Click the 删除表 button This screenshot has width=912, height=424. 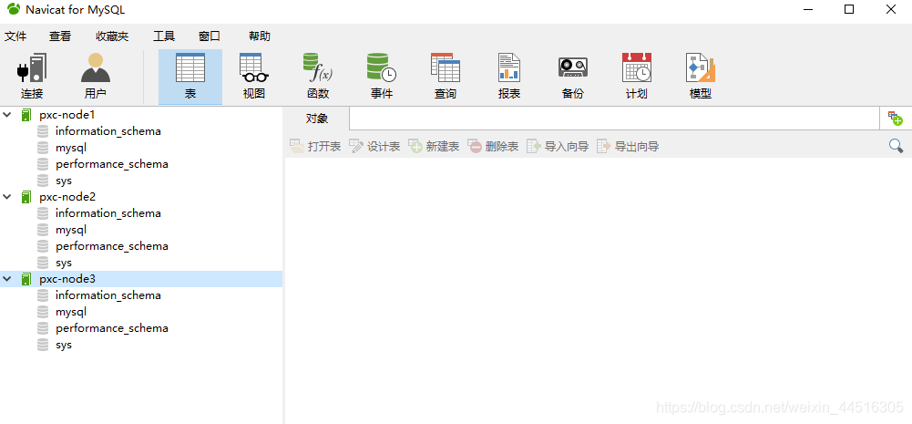[493, 147]
